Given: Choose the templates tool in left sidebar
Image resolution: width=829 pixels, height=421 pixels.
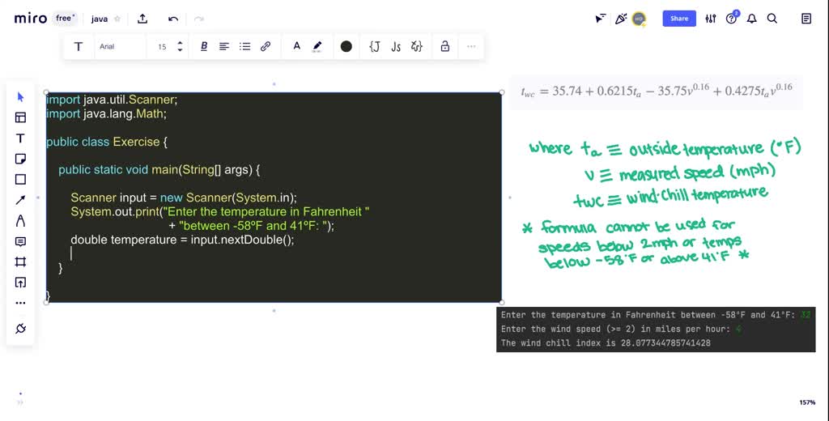Looking at the screenshot, I should tap(20, 117).
